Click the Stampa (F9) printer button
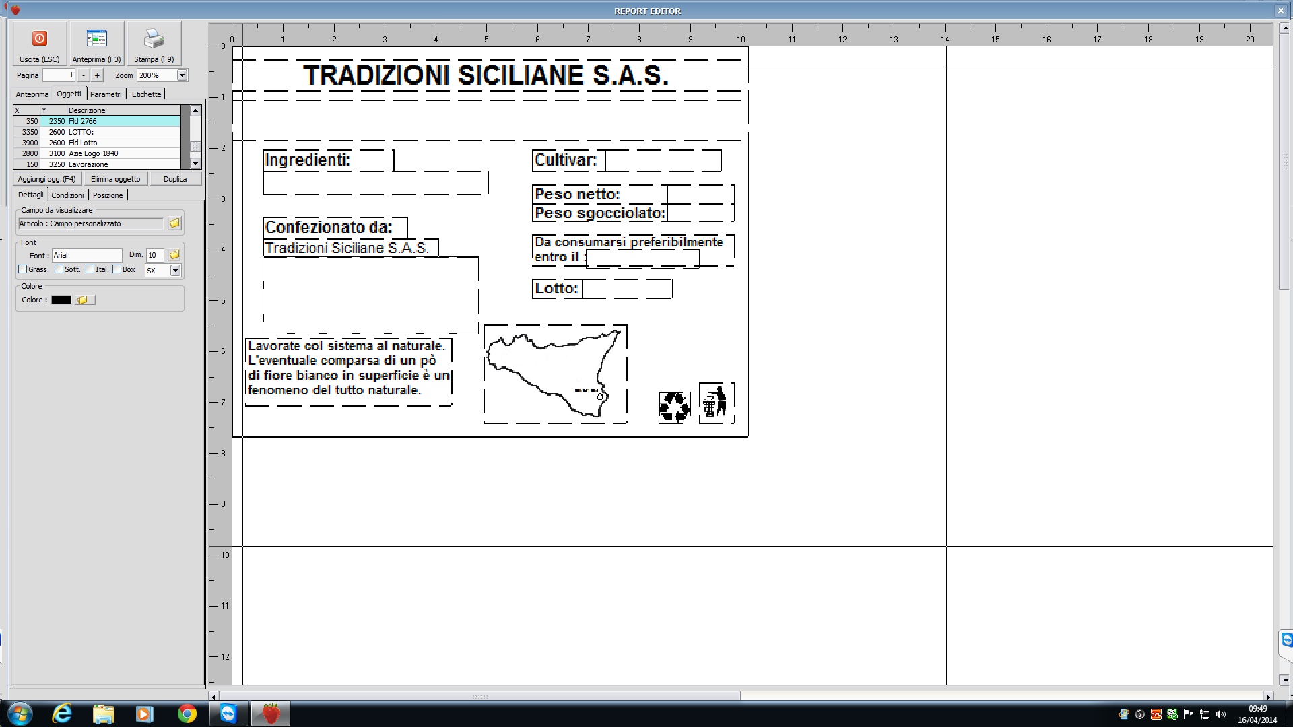 click(x=154, y=43)
